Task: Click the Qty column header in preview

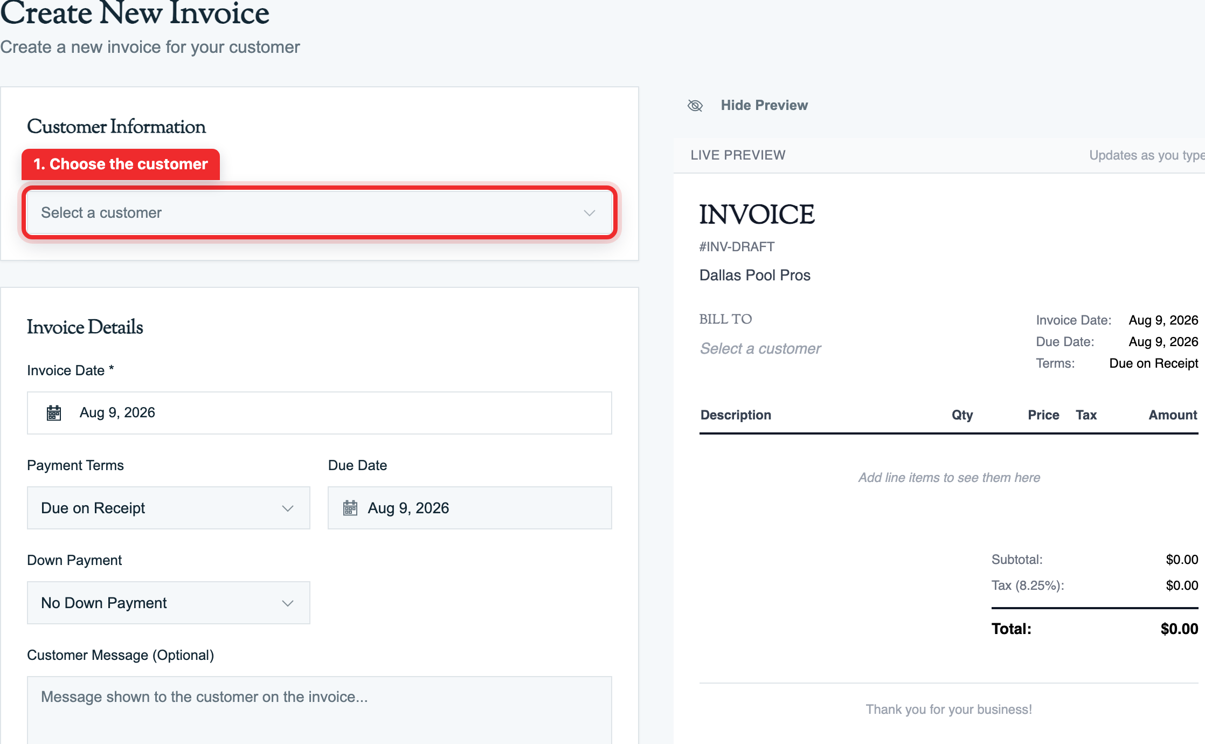Action: 962,415
